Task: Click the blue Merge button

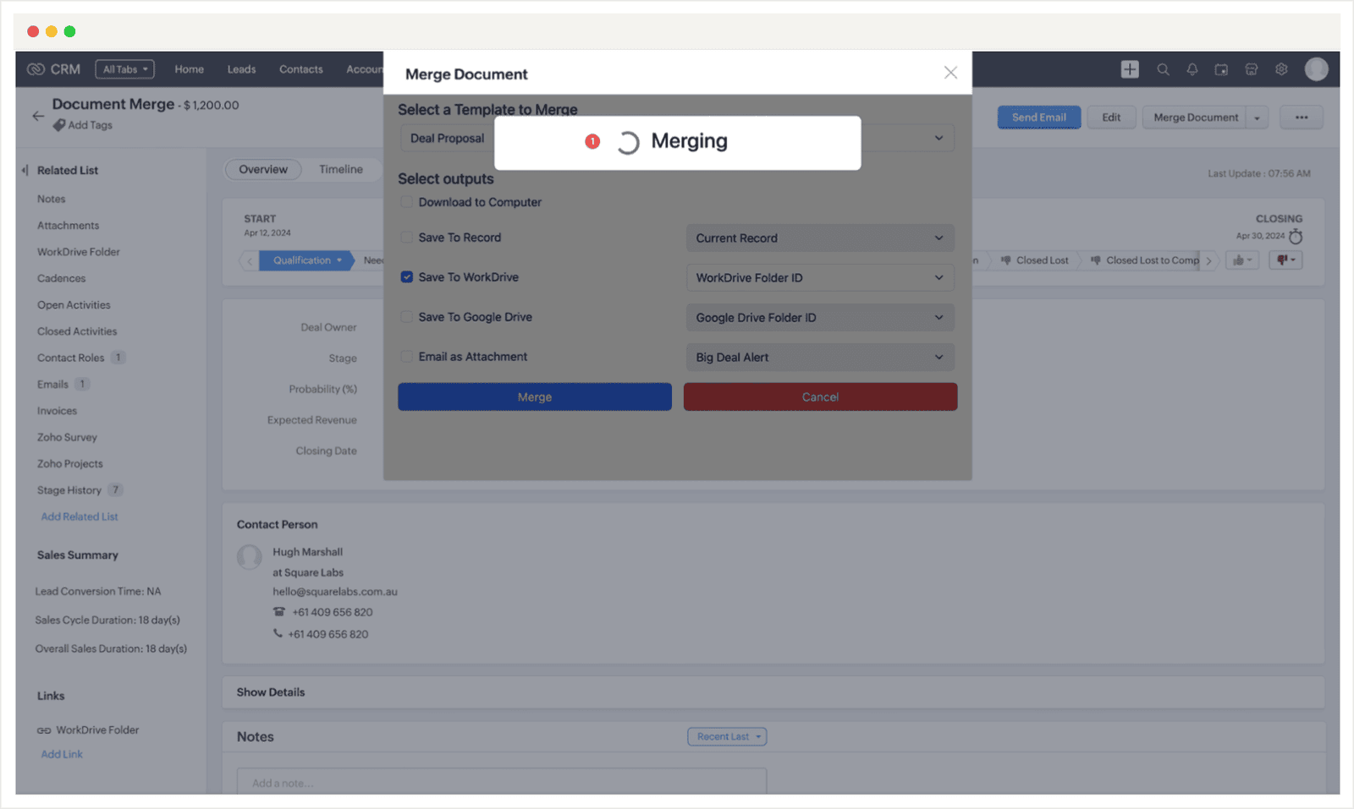Action: 535,397
